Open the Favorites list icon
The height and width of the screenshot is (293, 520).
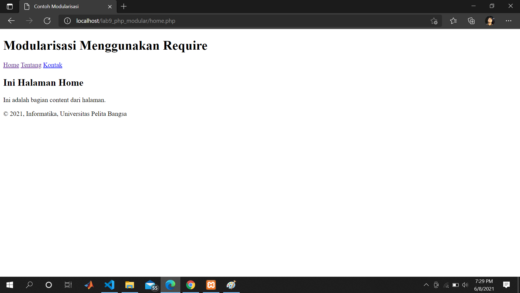(x=454, y=21)
